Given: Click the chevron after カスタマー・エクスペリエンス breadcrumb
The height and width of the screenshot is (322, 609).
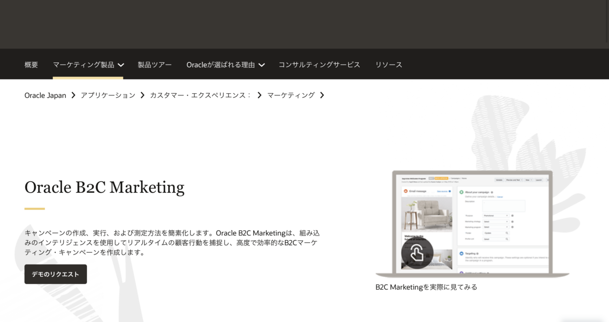Looking at the screenshot, I should 259,95.
